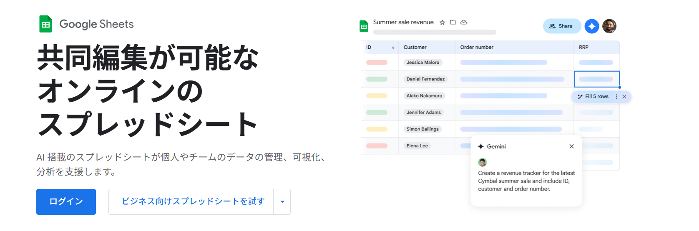This screenshot has width=699, height=231.
Task: Open the Gemini sparkle button
Action: [x=592, y=26]
